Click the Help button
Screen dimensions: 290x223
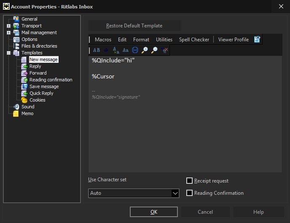click(x=258, y=212)
